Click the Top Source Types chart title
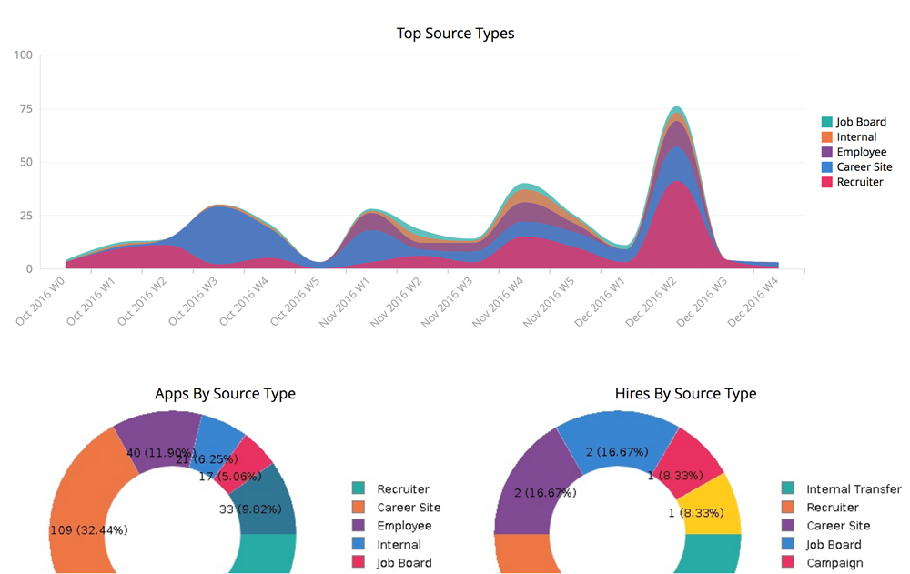Viewport: 910px width, 574px height. [x=455, y=34]
